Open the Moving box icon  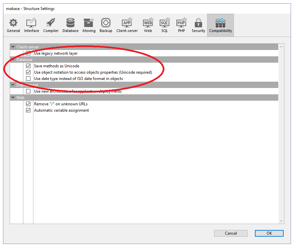coord(89,23)
